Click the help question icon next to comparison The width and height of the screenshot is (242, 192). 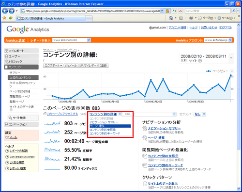pos(200,61)
